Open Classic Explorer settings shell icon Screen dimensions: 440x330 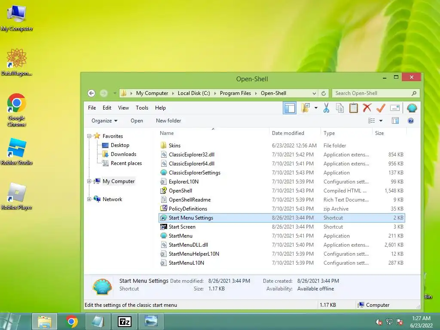(412, 108)
